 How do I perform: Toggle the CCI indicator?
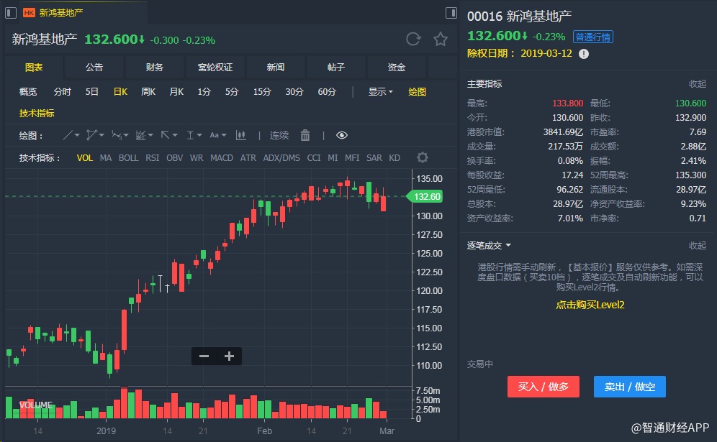click(314, 158)
